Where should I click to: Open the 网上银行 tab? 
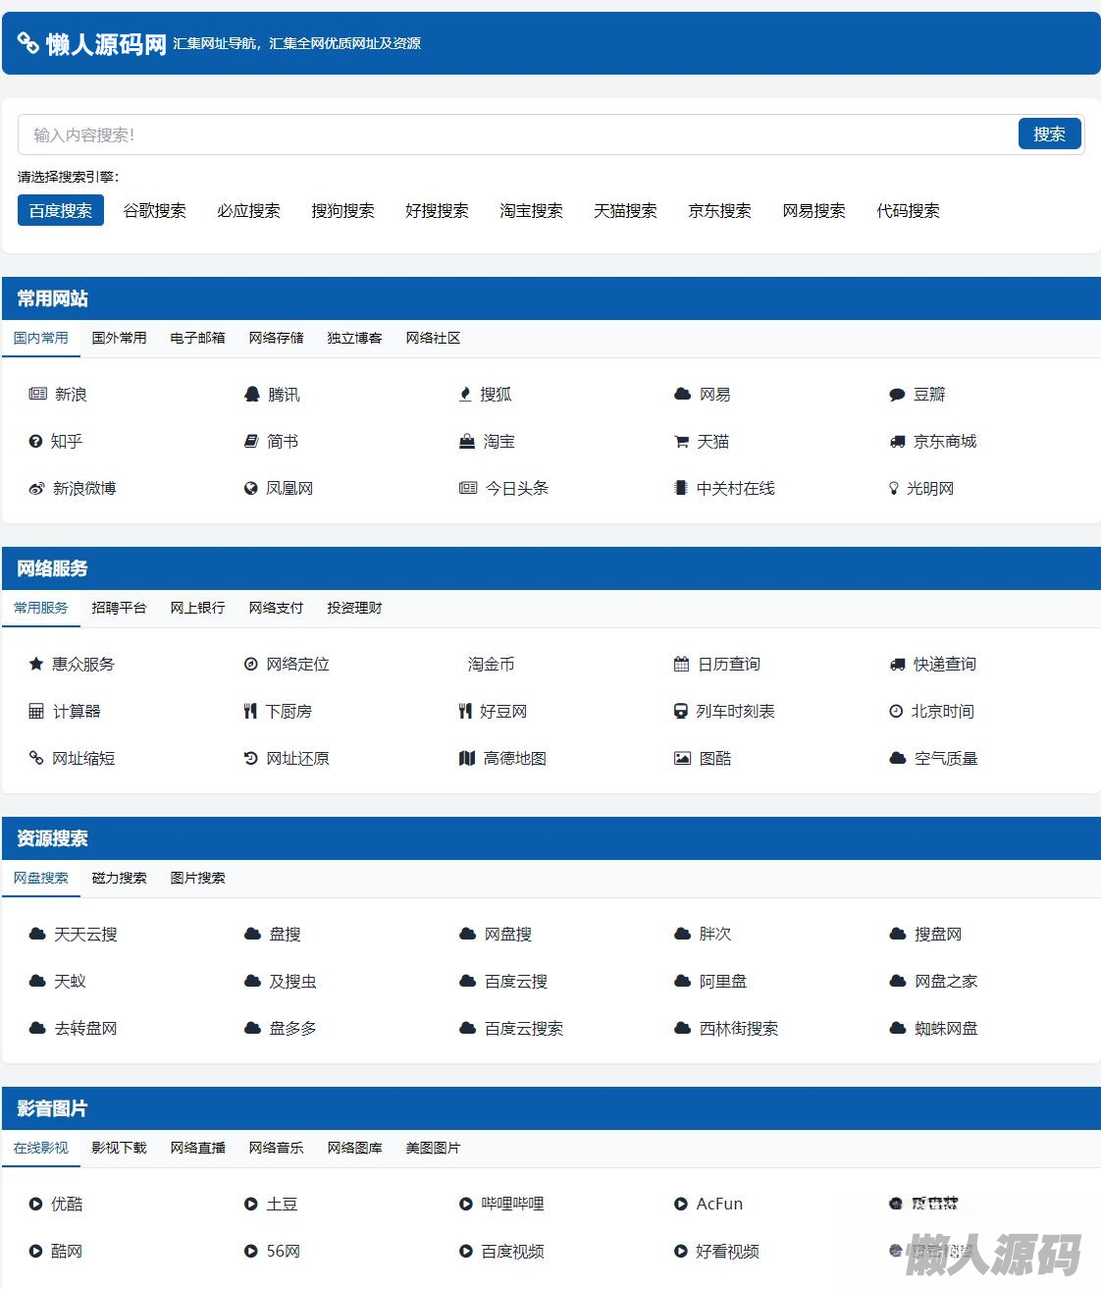[197, 608]
